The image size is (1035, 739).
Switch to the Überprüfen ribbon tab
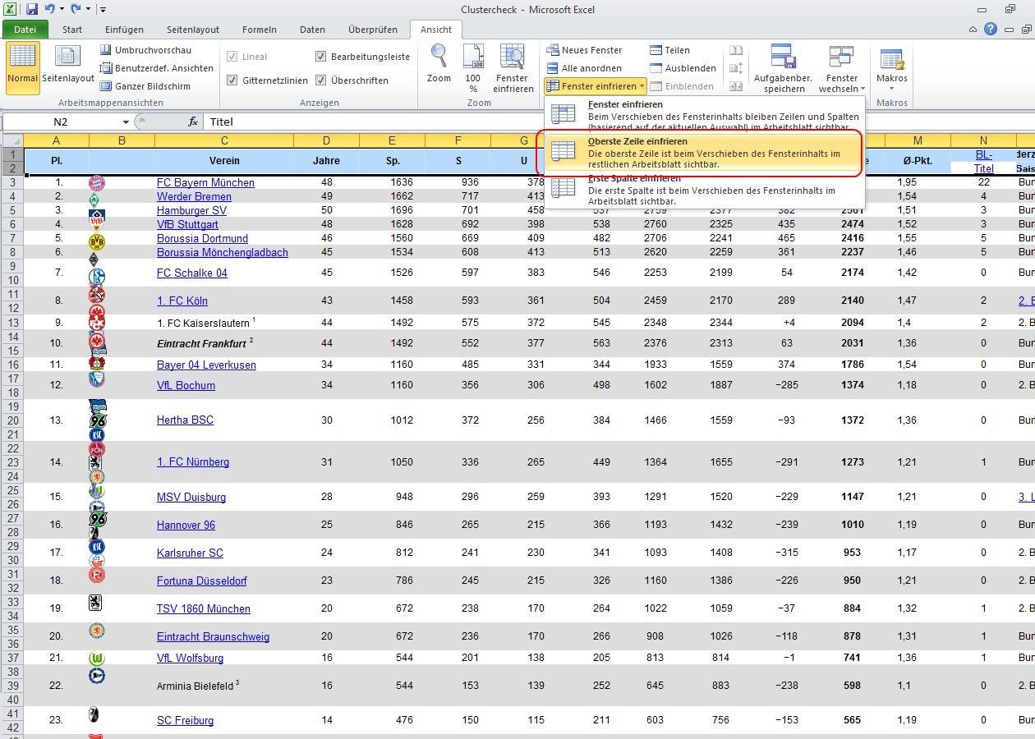[373, 30]
